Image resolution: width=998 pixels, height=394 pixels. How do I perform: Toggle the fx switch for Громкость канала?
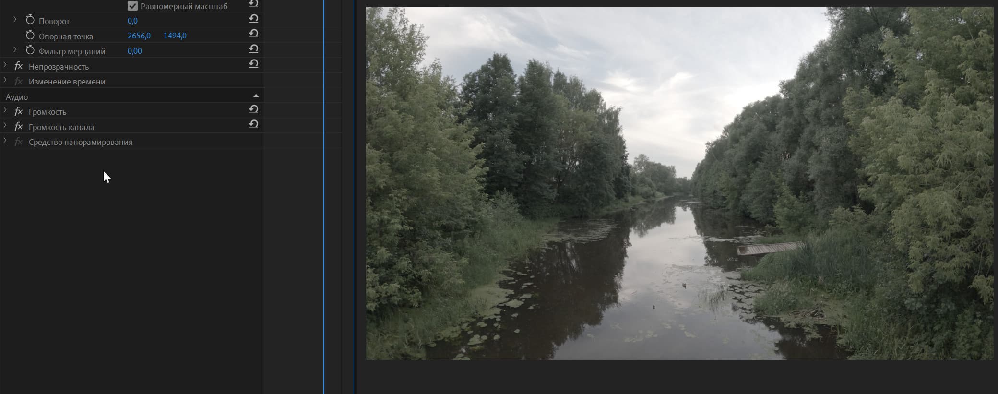pyautogui.click(x=19, y=127)
